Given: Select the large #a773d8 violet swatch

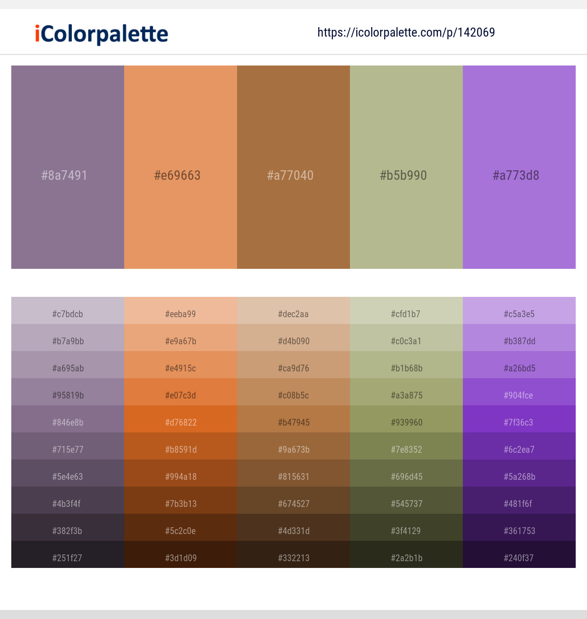Looking at the screenshot, I should 519,167.
